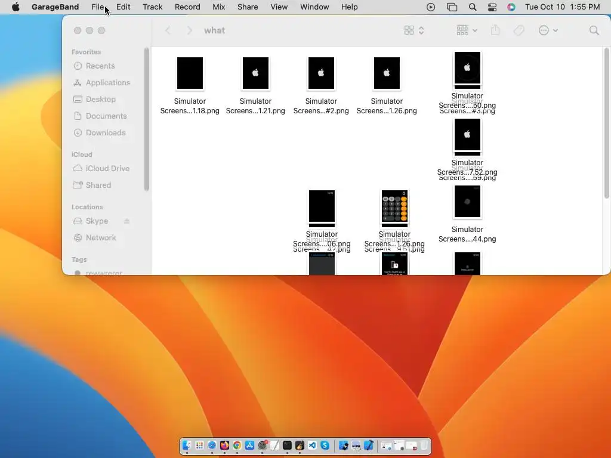
Task: Open Terminal from the Dock
Action: click(x=287, y=445)
